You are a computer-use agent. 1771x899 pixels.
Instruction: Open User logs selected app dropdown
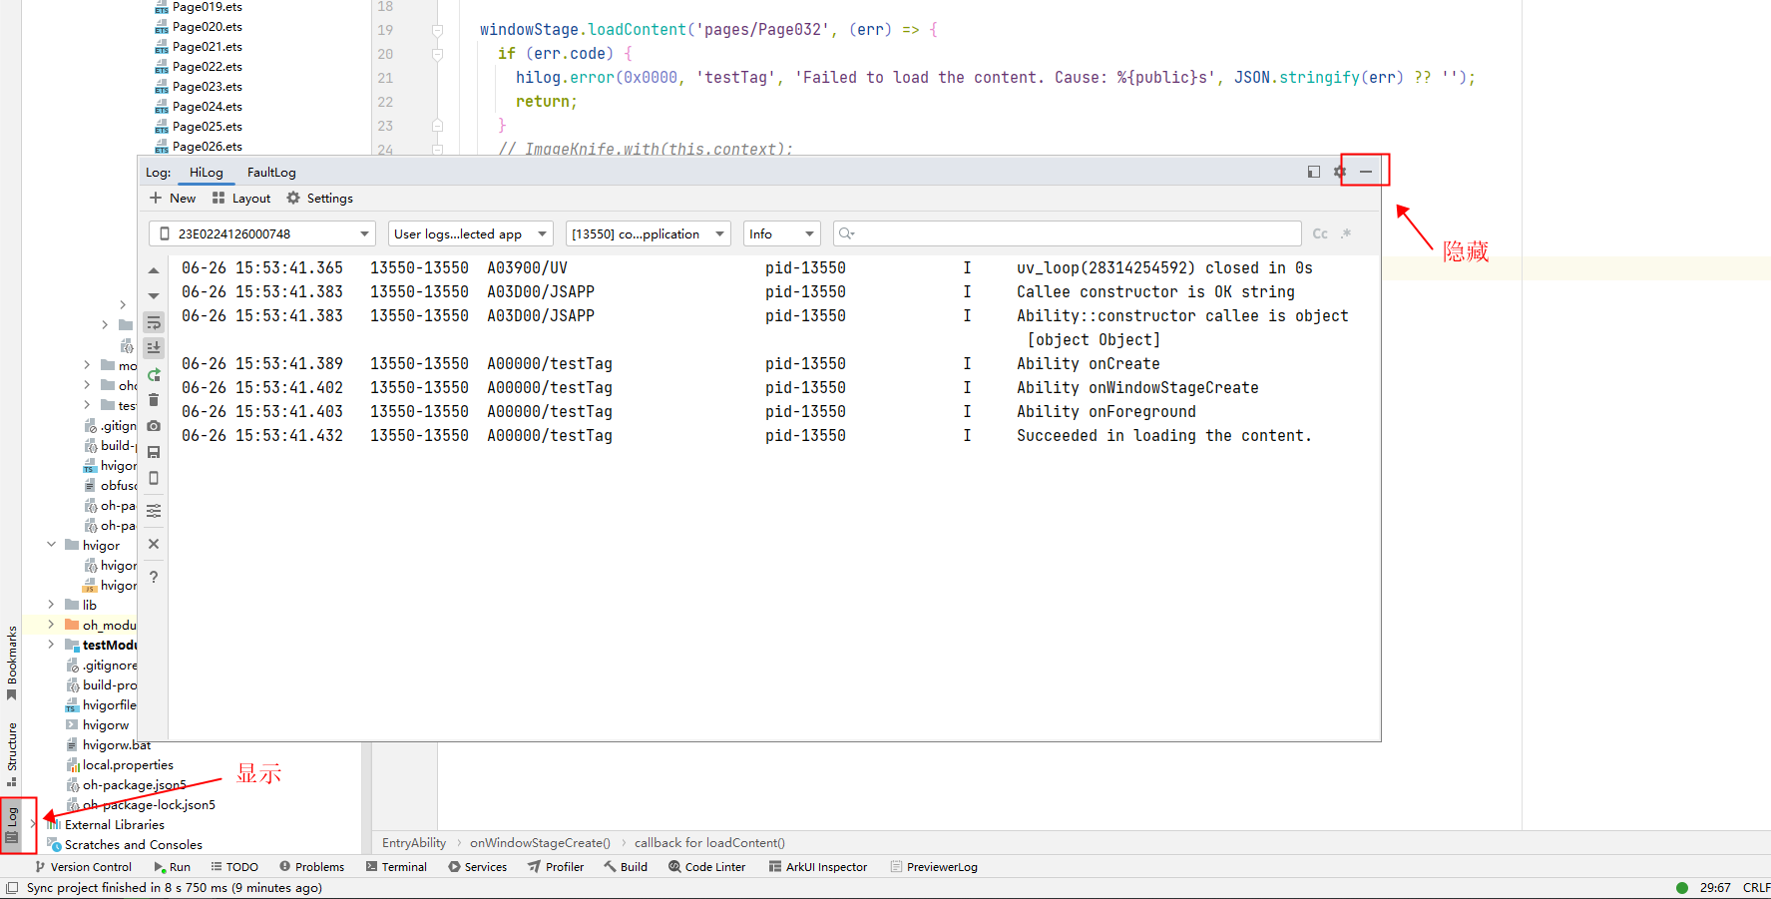click(470, 233)
